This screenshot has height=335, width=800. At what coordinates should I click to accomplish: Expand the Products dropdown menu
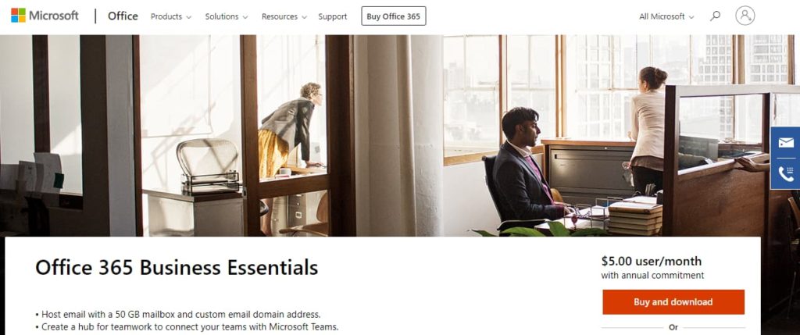point(171,16)
